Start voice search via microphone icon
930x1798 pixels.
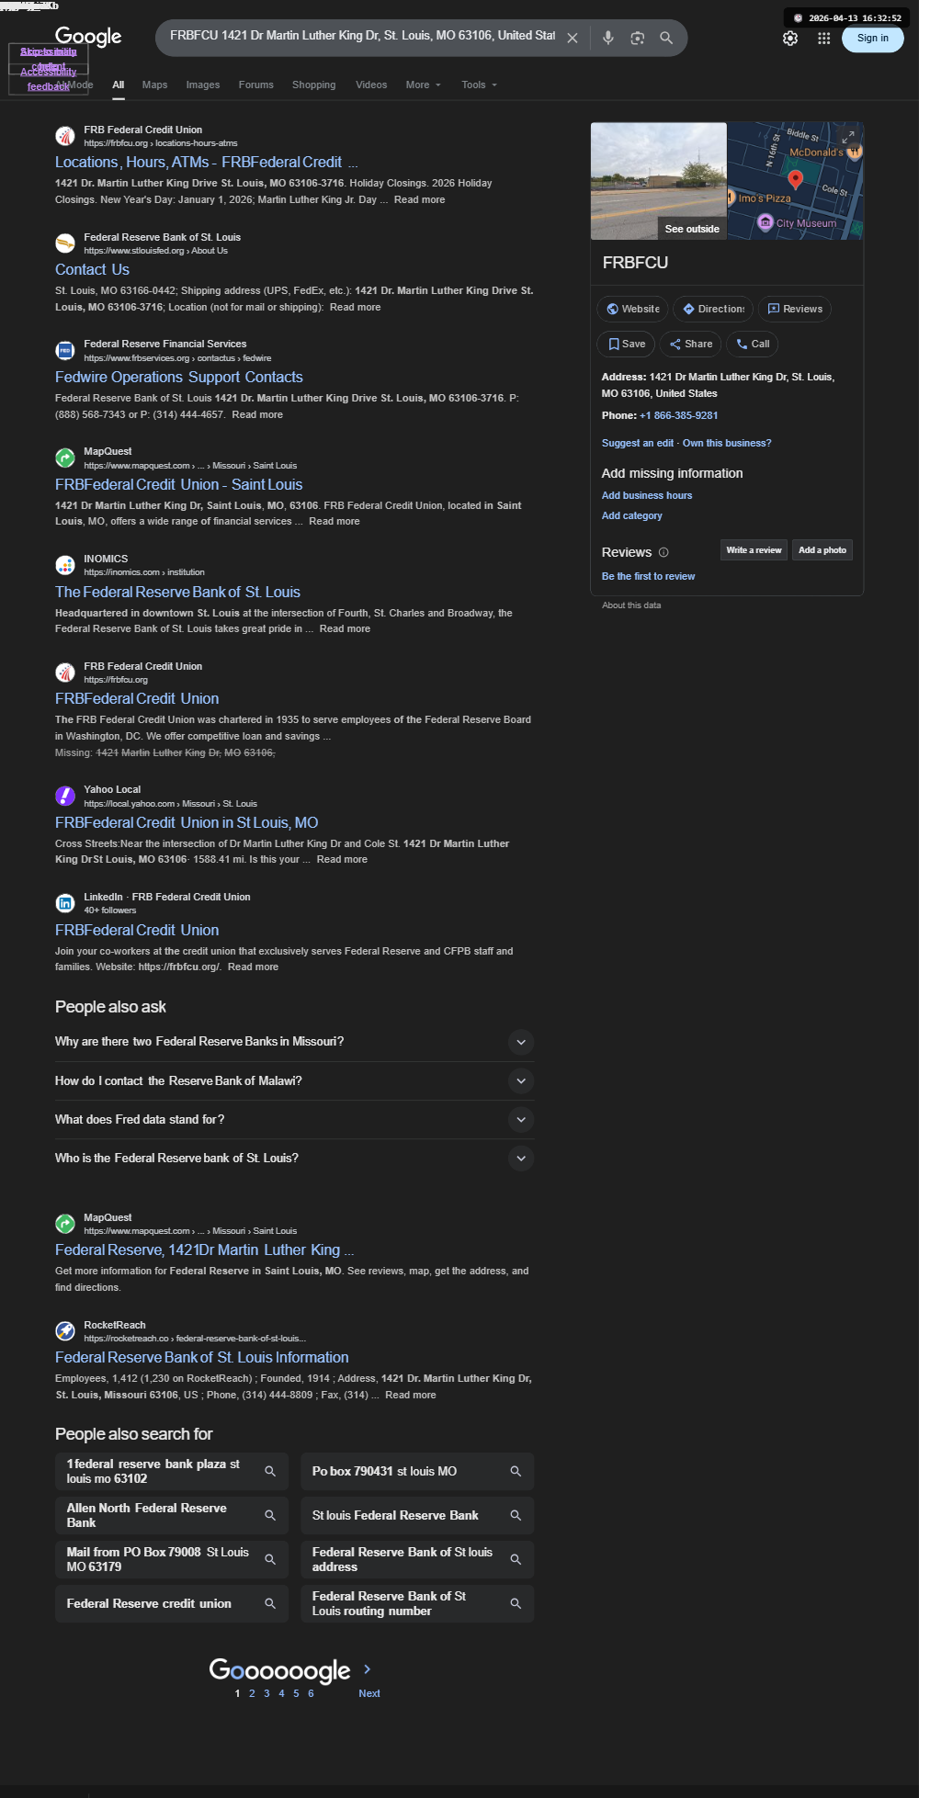click(607, 38)
